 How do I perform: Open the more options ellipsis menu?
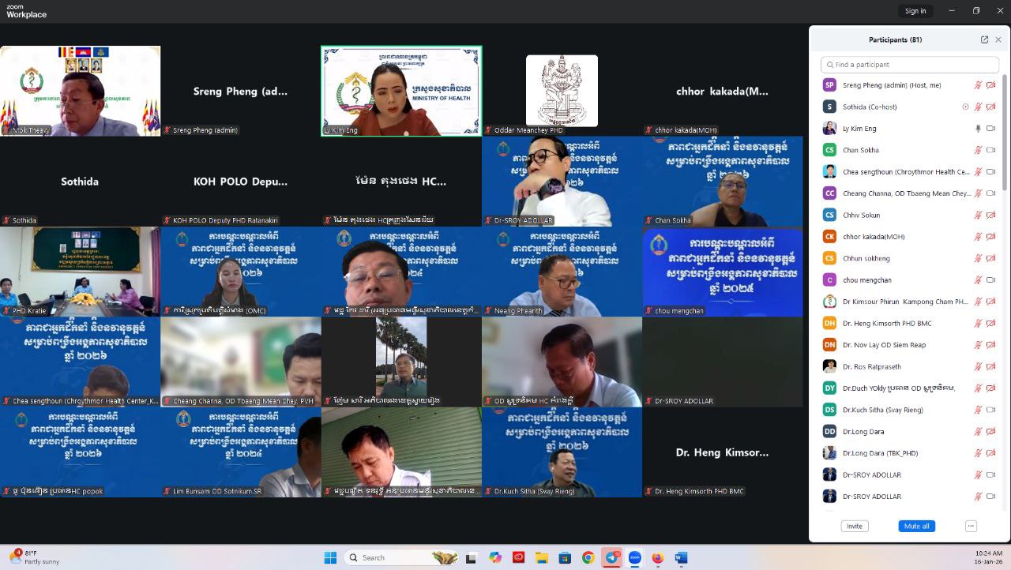click(x=971, y=526)
